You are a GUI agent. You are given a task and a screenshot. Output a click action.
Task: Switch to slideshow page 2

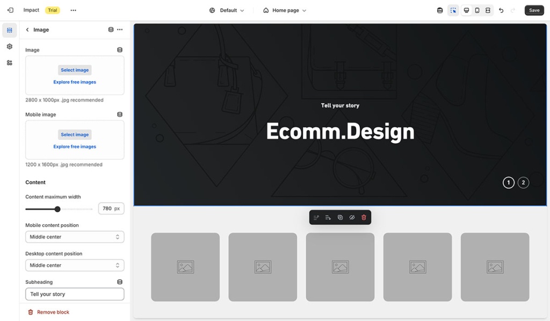[523, 182]
